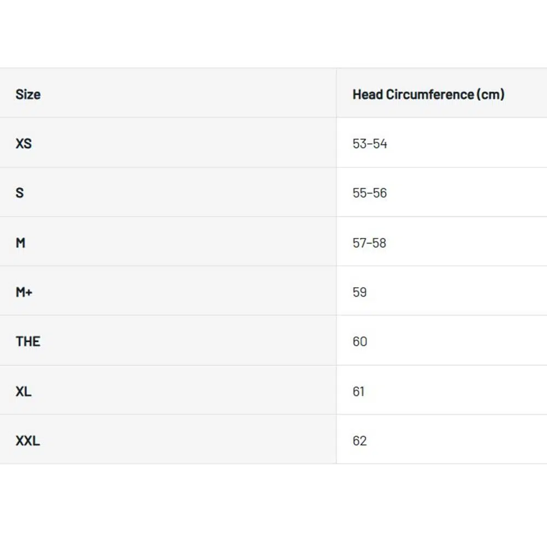
Task: Click the 55-56 circumference value
Action: point(370,193)
